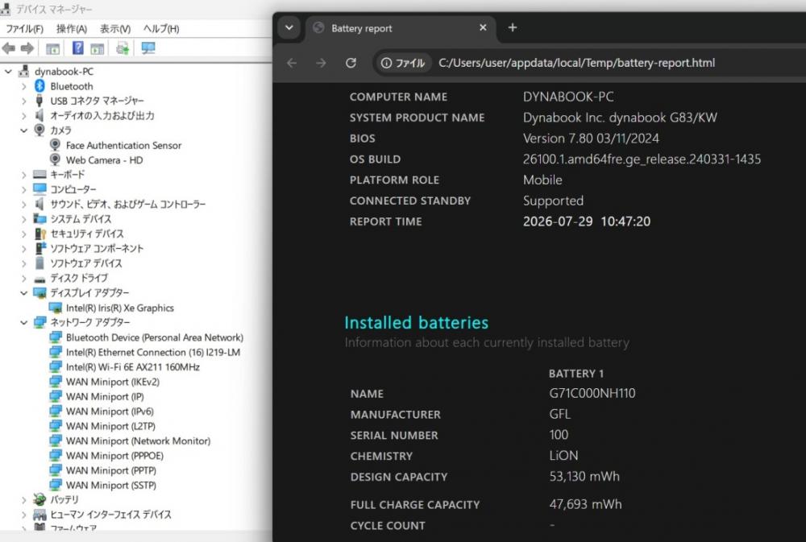Select the Web Camera - HD device icon
The width and height of the screenshot is (806, 542).
tap(55, 159)
